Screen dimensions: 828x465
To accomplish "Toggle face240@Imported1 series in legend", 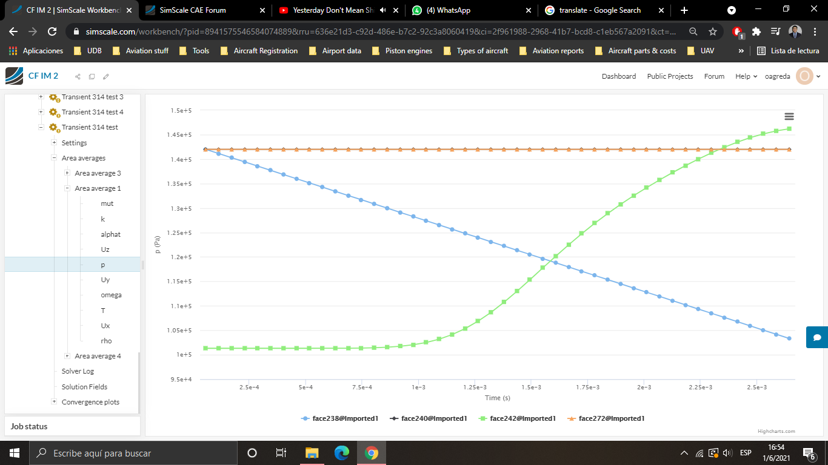I will (x=428, y=418).
